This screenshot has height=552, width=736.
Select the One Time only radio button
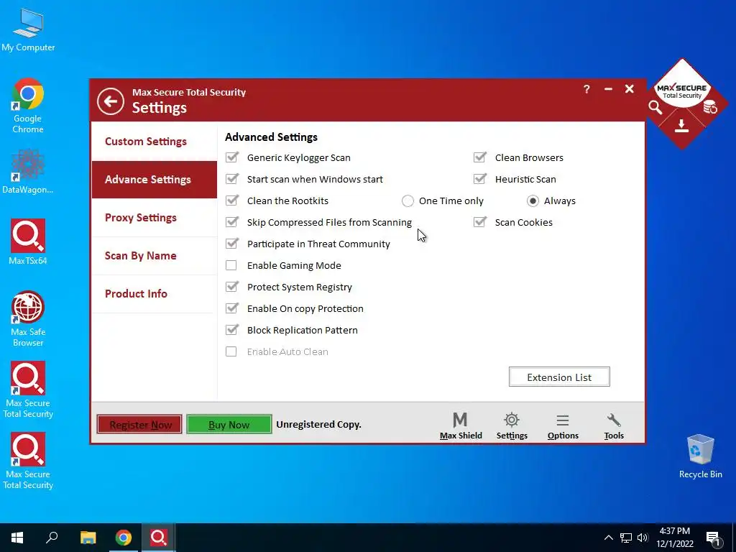[x=408, y=201]
